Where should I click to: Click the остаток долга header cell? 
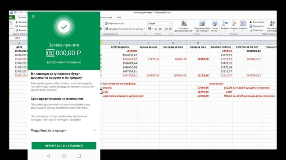119,47
